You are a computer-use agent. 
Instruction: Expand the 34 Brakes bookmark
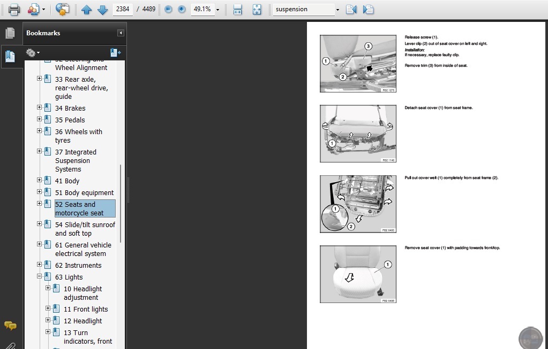pos(40,107)
